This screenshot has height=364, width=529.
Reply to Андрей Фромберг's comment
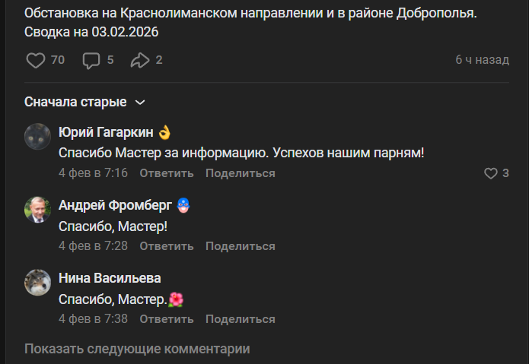click(x=167, y=246)
